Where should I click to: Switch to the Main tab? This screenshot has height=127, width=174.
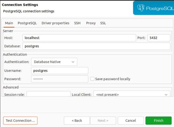point(9,23)
